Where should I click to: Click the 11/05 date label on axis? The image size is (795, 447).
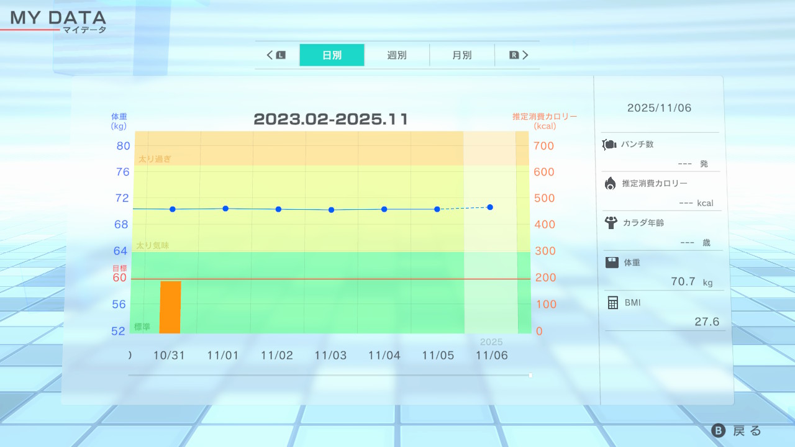(438, 355)
